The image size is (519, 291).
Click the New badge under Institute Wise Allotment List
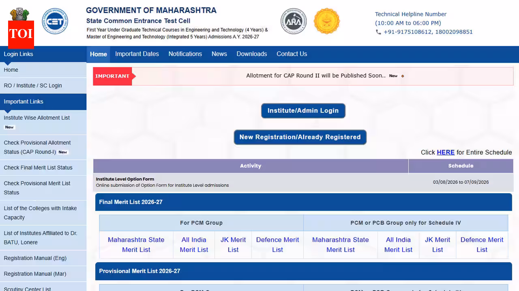pos(9,127)
